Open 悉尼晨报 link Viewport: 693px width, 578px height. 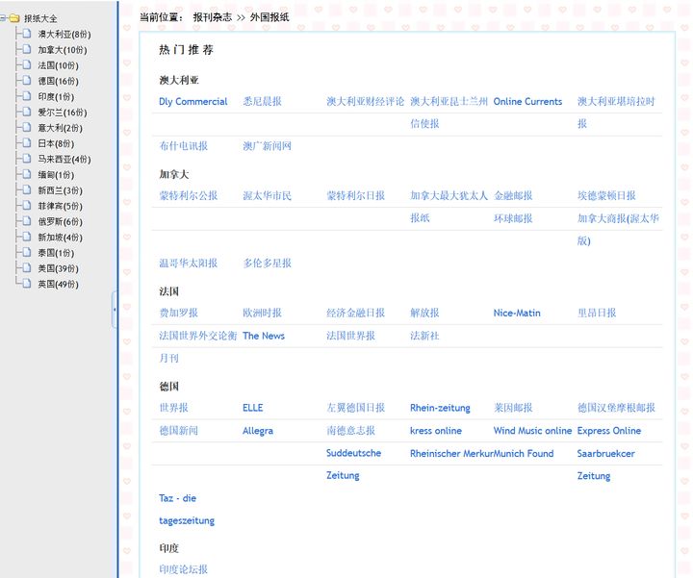tap(262, 102)
